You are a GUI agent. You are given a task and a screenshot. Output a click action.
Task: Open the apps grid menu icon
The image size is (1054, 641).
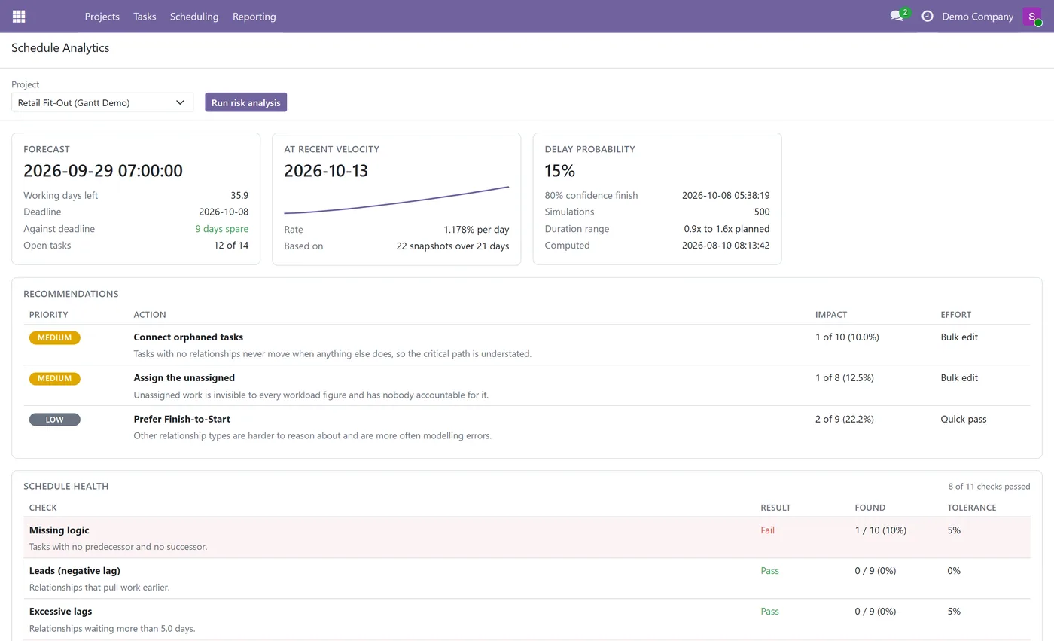[x=19, y=17]
